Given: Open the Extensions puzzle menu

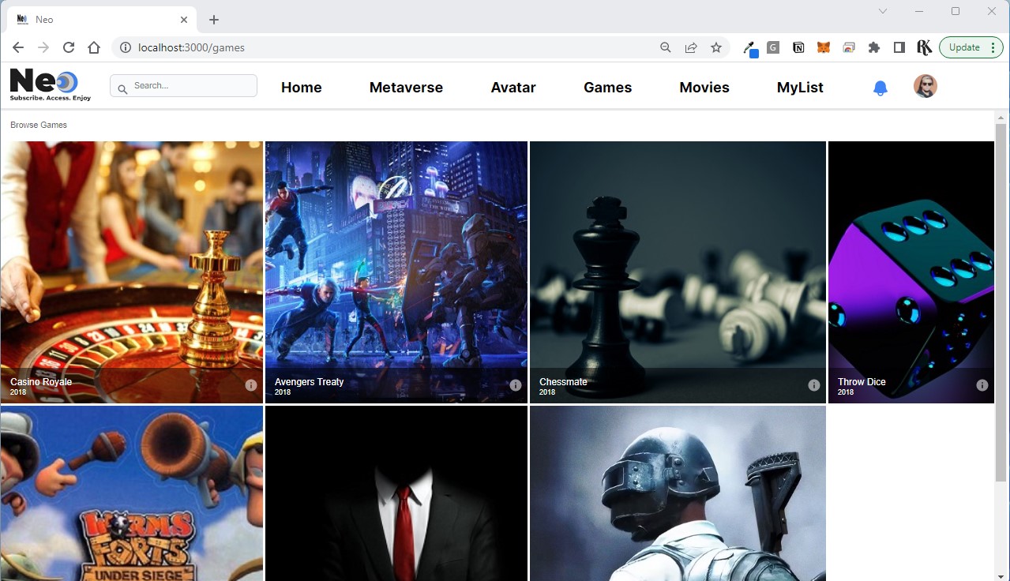Looking at the screenshot, I should (x=874, y=47).
